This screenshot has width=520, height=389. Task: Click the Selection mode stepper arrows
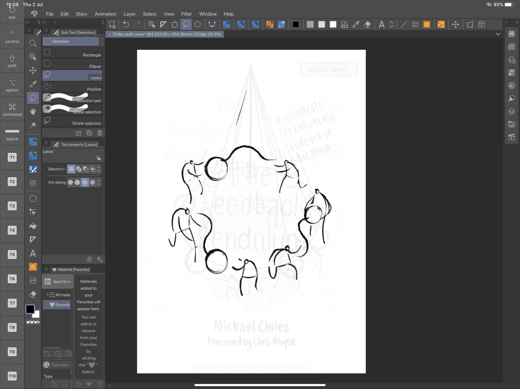[x=99, y=169]
